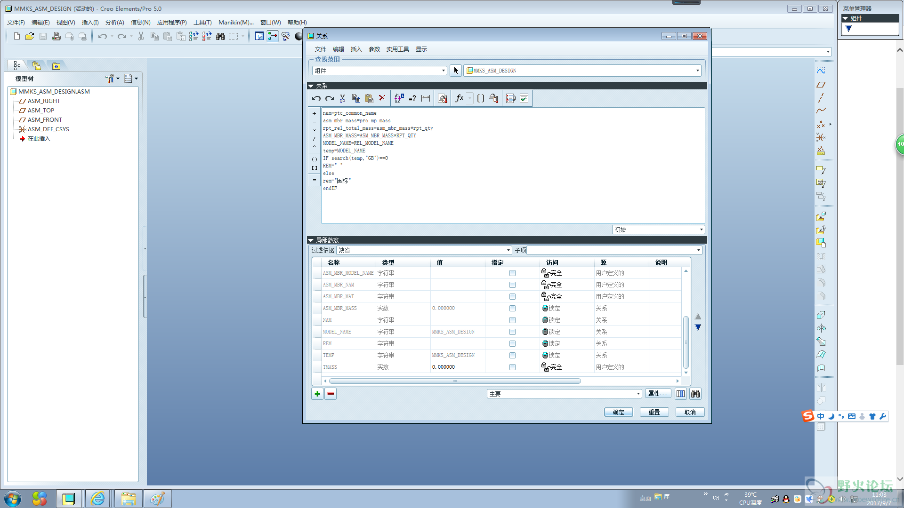
Task: Insert a function using the fx icon
Action: (x=460, y=98)
